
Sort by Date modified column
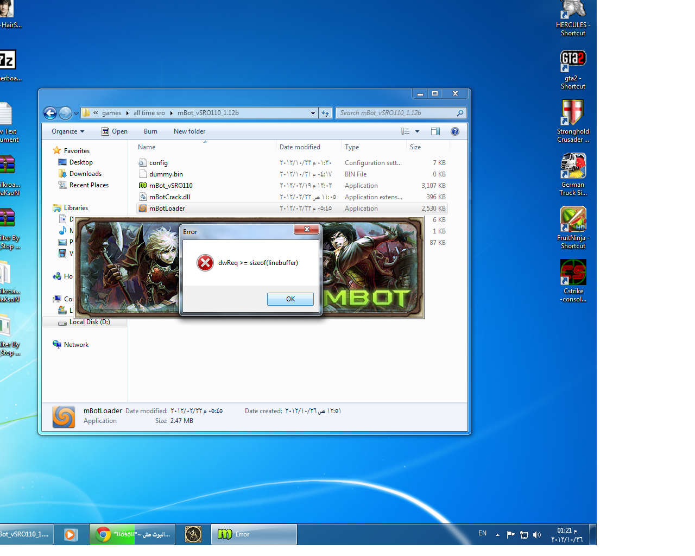coord(308,147)
